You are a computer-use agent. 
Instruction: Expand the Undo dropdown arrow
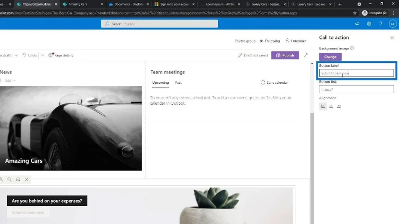[42, 55]
